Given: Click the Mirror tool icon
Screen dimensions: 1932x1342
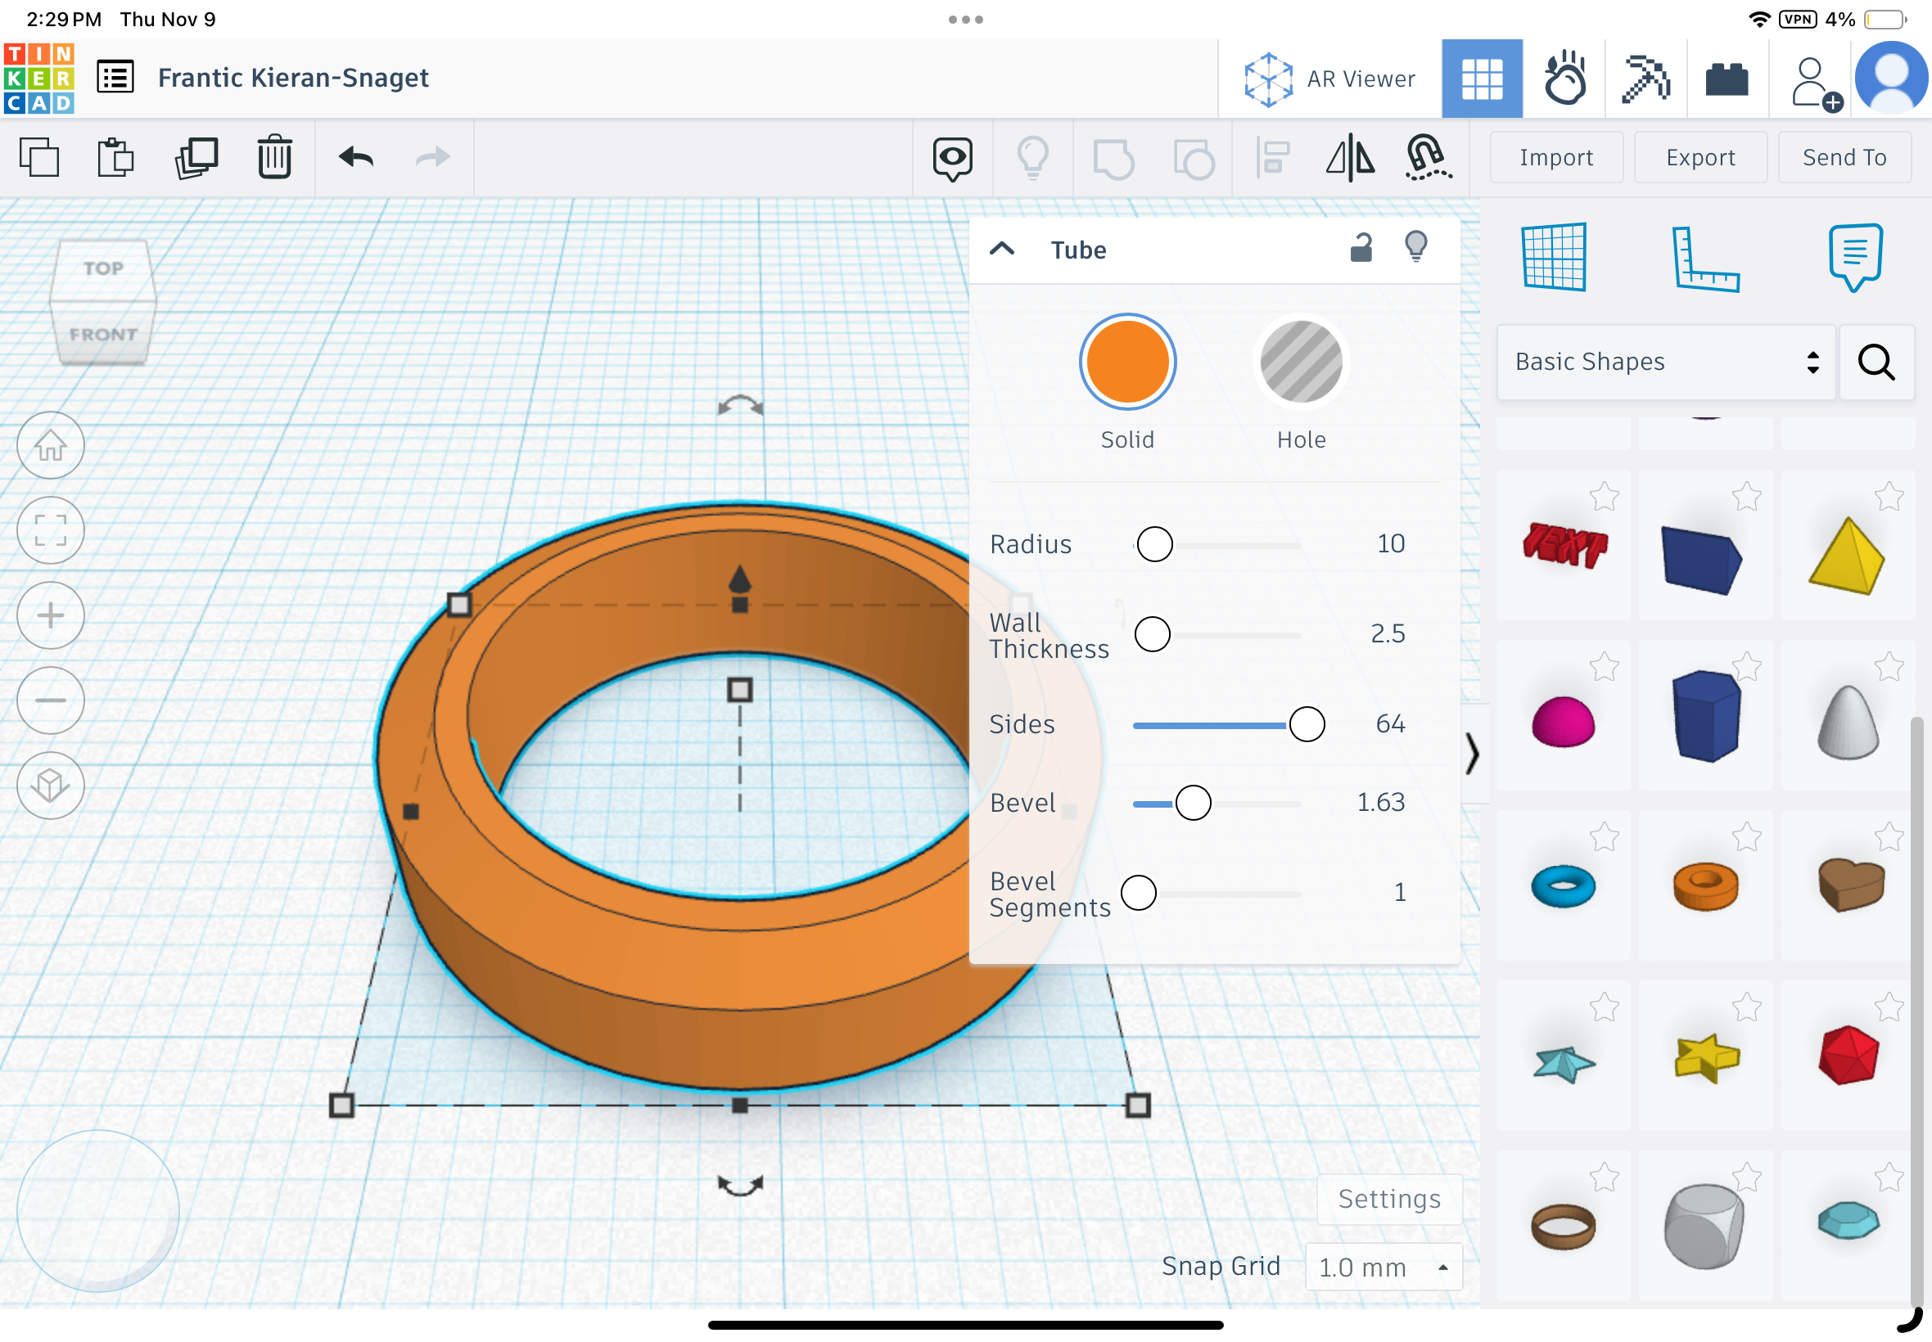Looking at the screenshot, I should (1350, 157).
